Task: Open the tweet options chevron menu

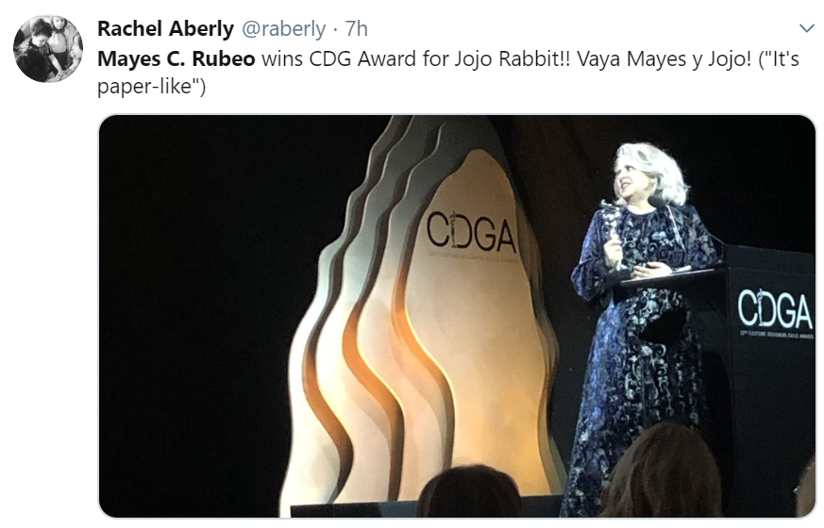Action: pos(806,28)
